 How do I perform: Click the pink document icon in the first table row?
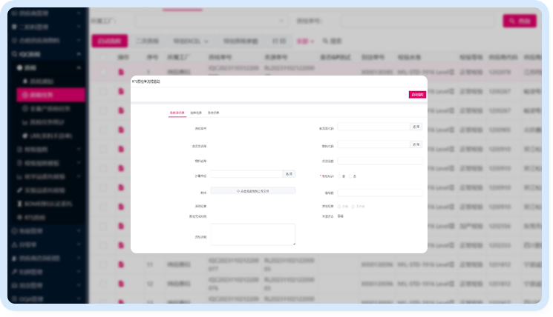[121, 72]
